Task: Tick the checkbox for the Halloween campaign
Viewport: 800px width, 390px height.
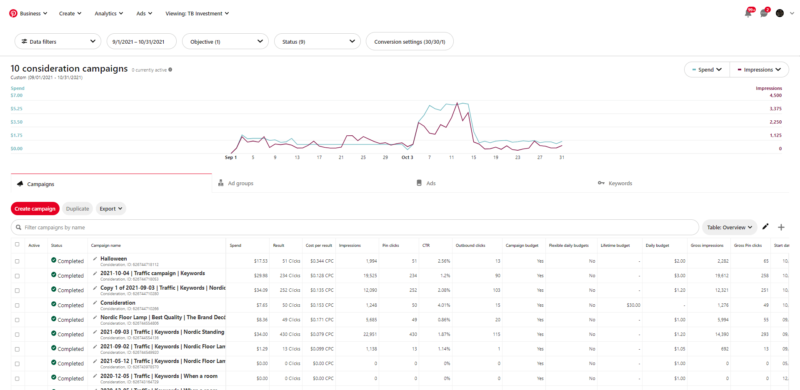Action: point(17,261)
